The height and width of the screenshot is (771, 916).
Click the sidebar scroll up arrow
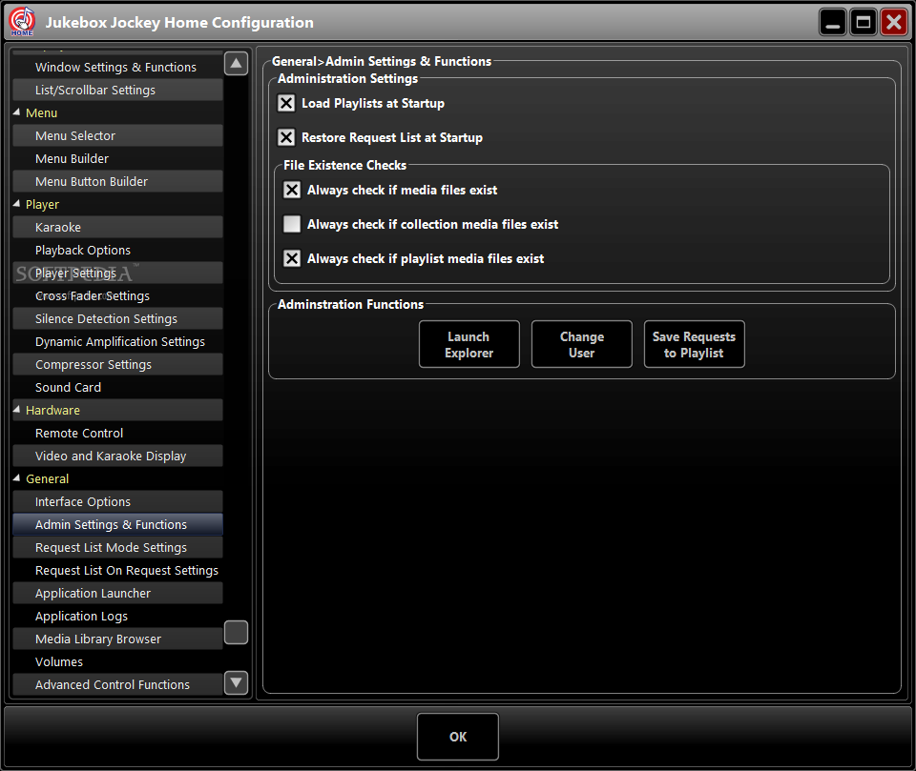tap(236, 63)
